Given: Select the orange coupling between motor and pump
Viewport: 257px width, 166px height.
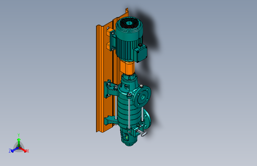Looking at the screenshot, I should click(x=128, y=67).
